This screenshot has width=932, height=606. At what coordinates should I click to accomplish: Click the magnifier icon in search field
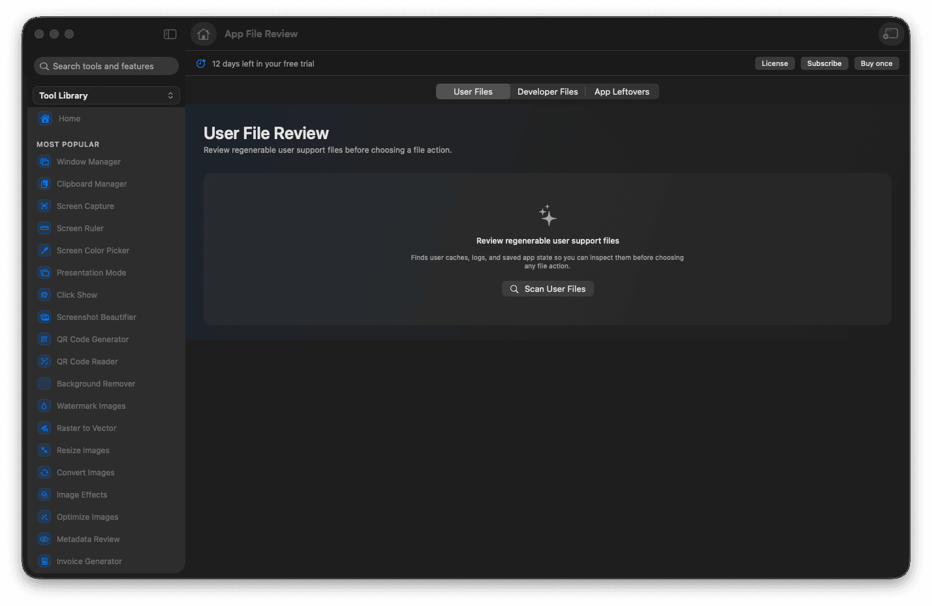point(44,66)
